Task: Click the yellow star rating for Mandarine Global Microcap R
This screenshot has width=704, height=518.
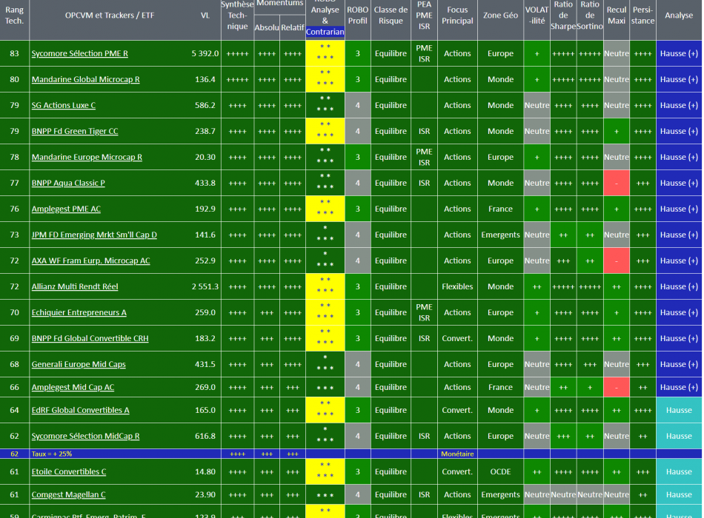Action: coord(325,79)
